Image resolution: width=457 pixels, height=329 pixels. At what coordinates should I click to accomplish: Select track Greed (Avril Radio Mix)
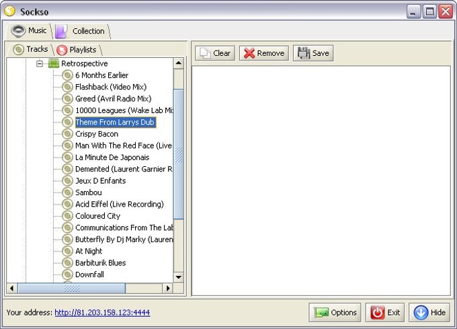pos(113,99)
